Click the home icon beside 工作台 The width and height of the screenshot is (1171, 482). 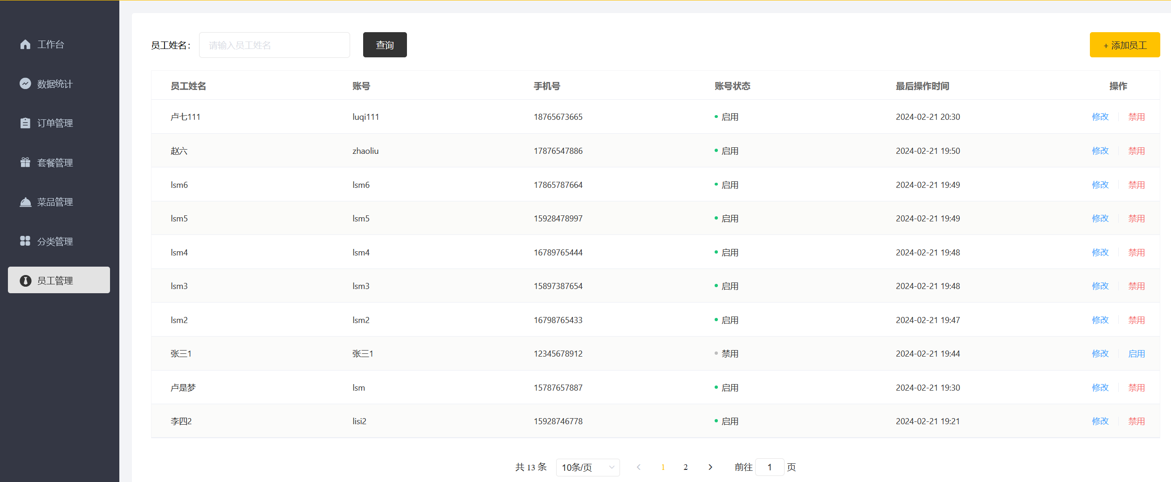[25, 44]
